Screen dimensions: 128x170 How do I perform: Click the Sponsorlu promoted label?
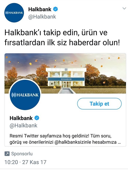tap(22, 154)
